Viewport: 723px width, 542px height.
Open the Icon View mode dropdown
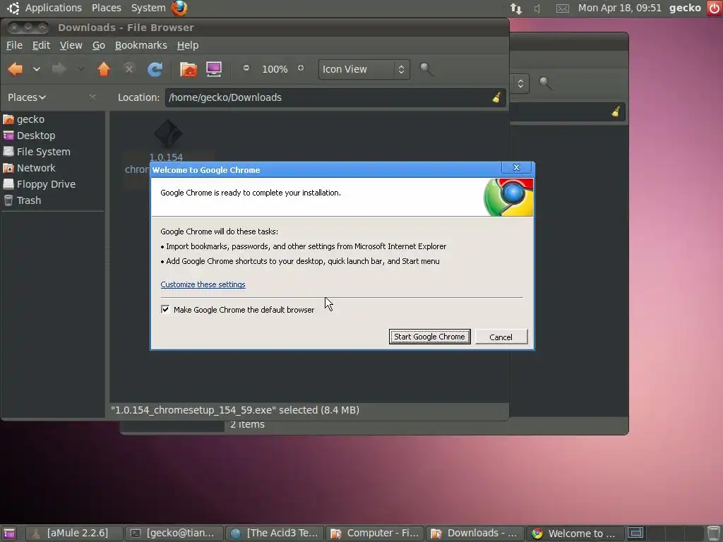point(364,69)
